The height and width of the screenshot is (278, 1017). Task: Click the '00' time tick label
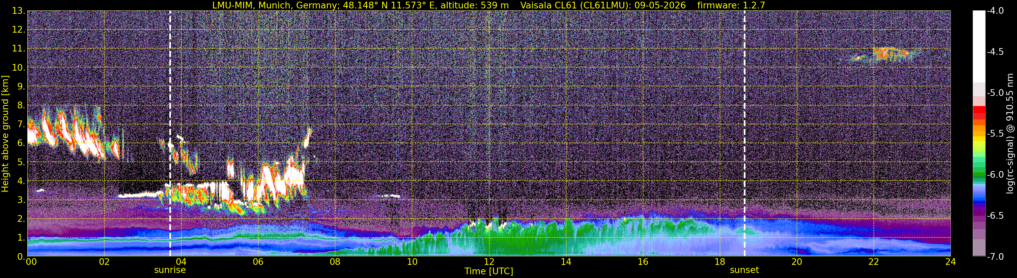point(31,262)
